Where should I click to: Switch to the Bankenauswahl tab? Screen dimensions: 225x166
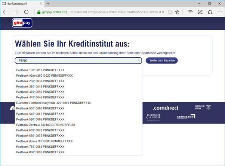[x=22, y=4]
